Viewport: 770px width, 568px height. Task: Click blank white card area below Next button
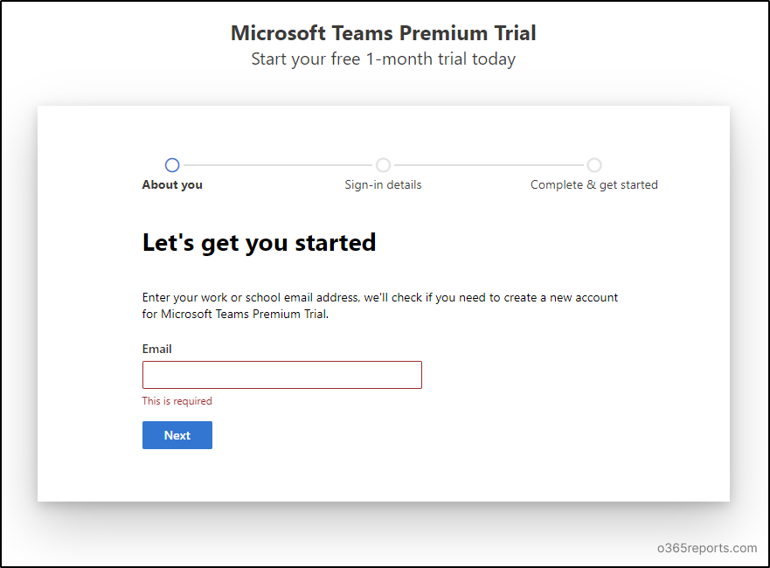click(x=383, y=474)
